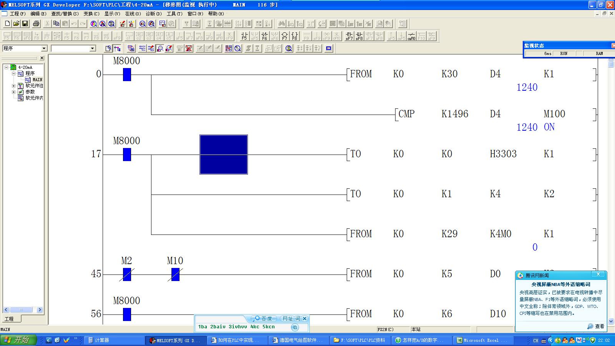615x346 pixels.
Task: Insert rising pulse contact with sF7 icon
Action: [x=349, y=36]
